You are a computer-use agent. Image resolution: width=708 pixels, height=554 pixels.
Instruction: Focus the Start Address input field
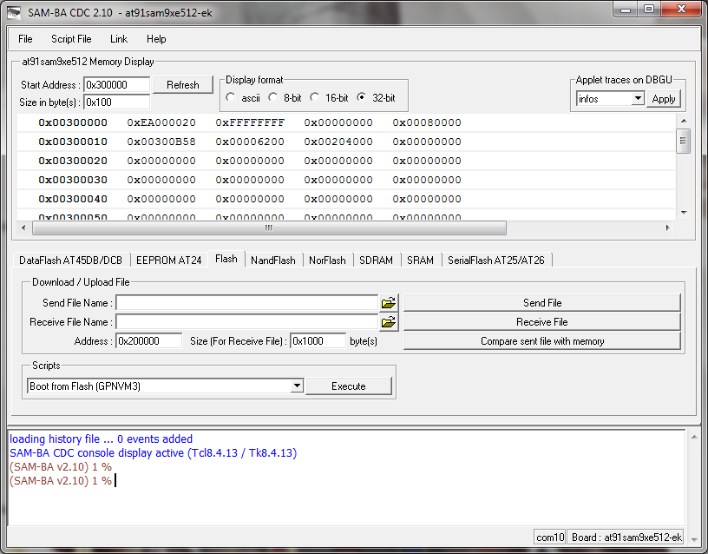pyautogui.click(x=116, y=85)
